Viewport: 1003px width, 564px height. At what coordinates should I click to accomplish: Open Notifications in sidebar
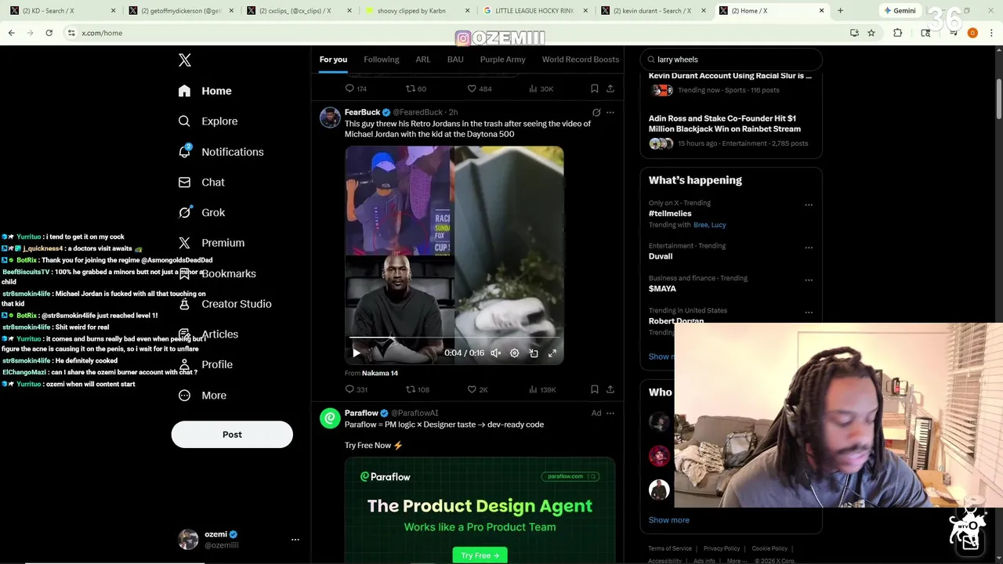click(x=221, y=152)
